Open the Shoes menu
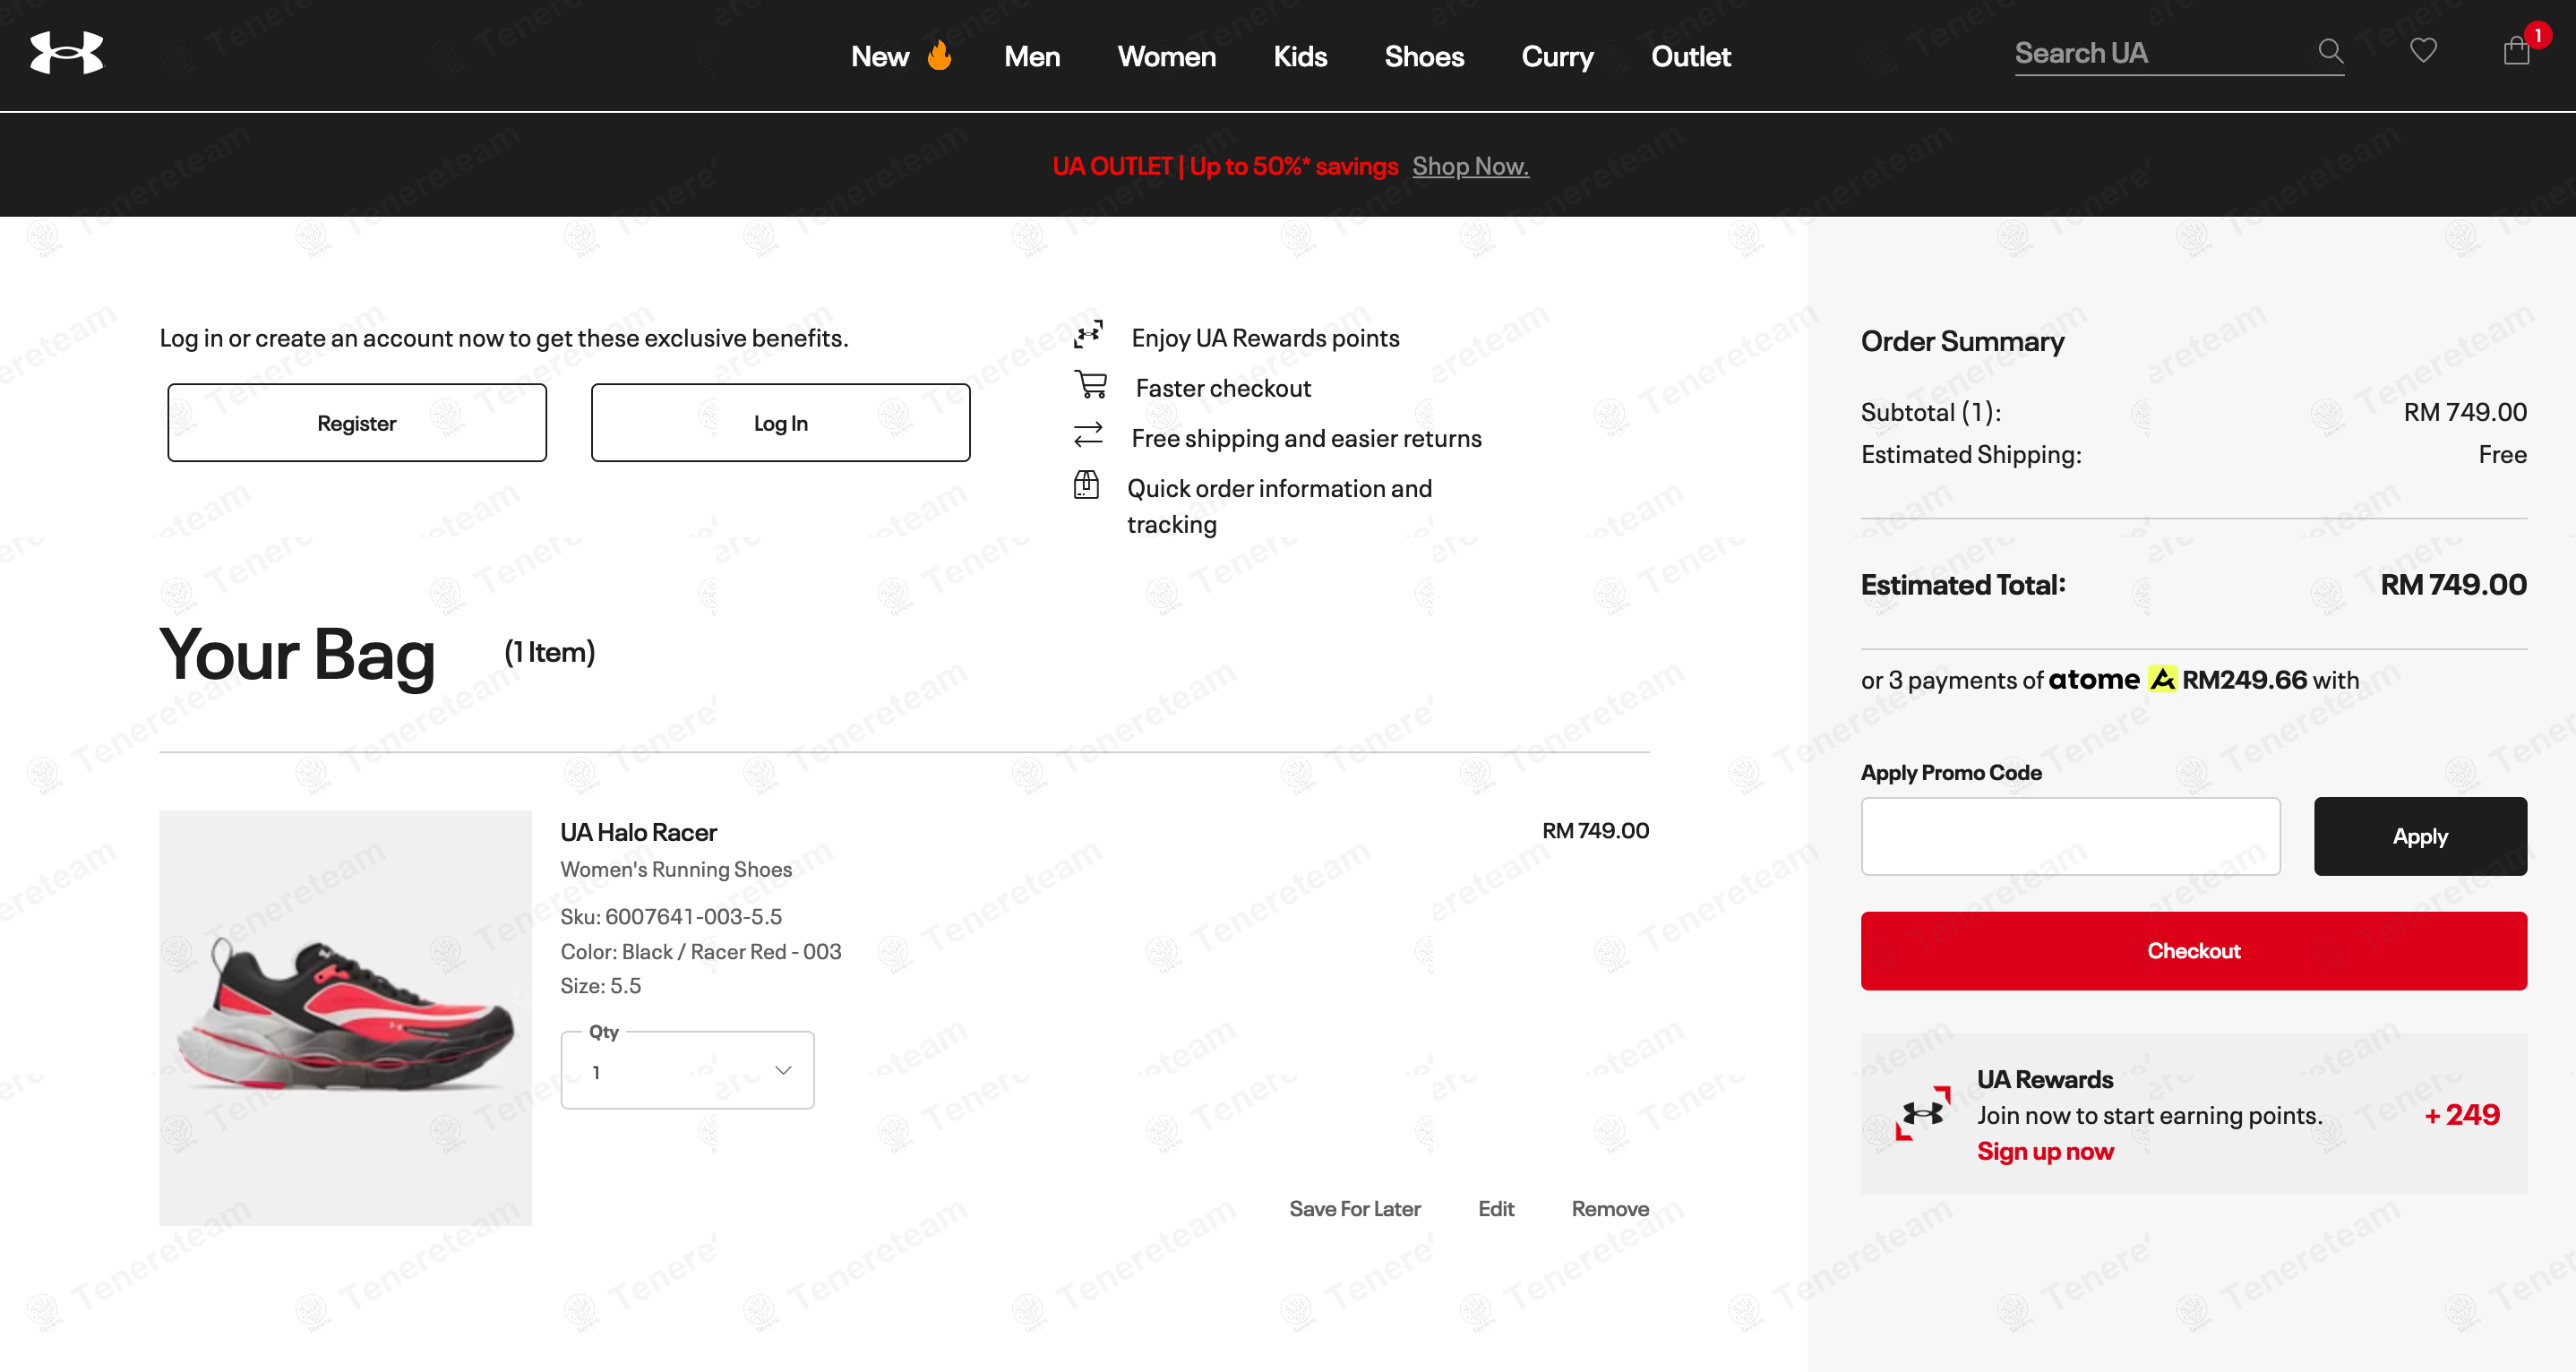This screenshot has width=2576, height=1372. click(x=1424, y=56)
